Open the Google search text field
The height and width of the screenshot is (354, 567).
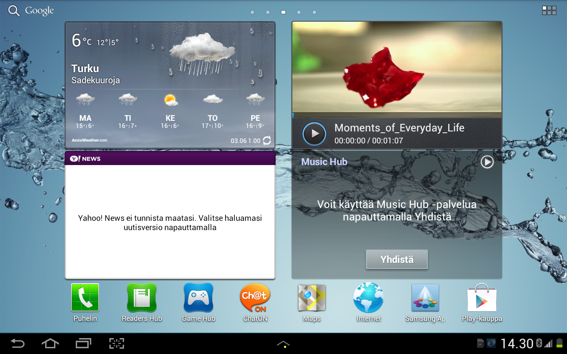[39, 11]
